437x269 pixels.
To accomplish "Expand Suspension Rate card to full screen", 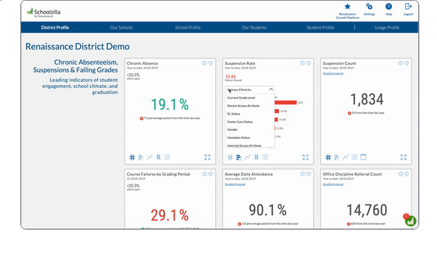I will tap(305, 157).
